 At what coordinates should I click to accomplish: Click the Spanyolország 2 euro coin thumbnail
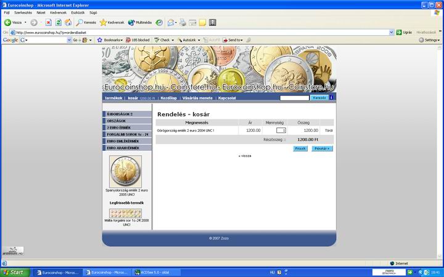pos(125,171)
